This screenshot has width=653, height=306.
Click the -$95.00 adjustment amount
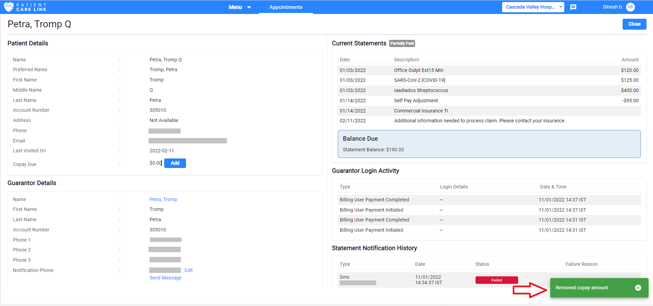tap(630, 101)
